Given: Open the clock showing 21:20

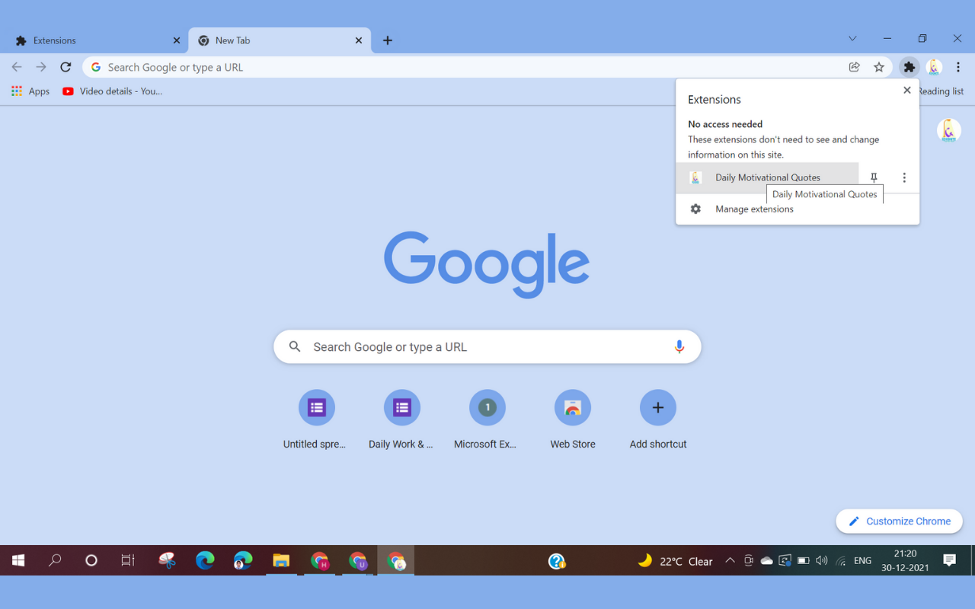Looking at the screenshot, I should [x=905, y=561].
